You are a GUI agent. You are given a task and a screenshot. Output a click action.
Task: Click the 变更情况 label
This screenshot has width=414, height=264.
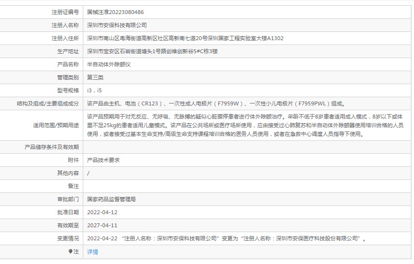point(68,238)
